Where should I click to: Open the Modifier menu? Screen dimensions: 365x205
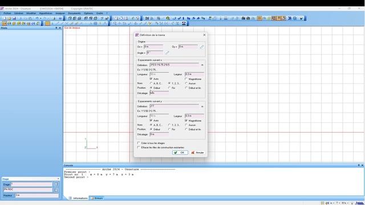(x=31, y=13)
